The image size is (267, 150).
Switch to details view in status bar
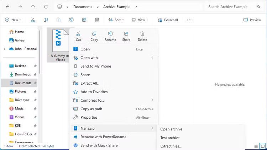256,146
